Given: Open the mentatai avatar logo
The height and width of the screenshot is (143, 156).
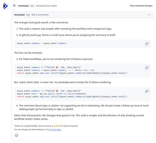Looking at the screenshot, I should (x=5, y=6).
